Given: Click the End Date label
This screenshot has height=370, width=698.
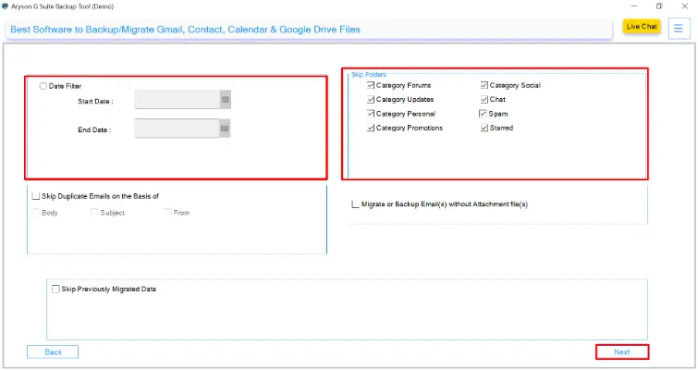Looking at the screenshot, I should 94,130.
